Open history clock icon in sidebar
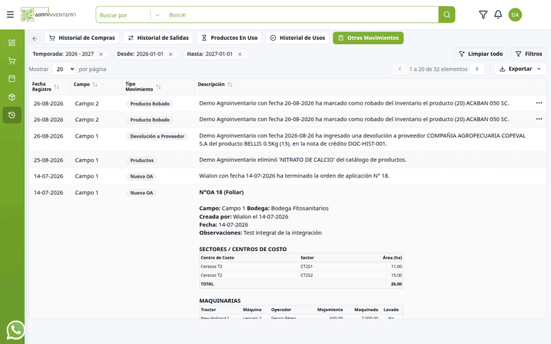 [12, 115]
